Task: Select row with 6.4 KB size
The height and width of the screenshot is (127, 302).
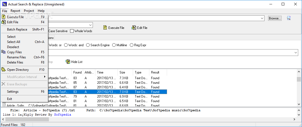Action: point(107,87)
